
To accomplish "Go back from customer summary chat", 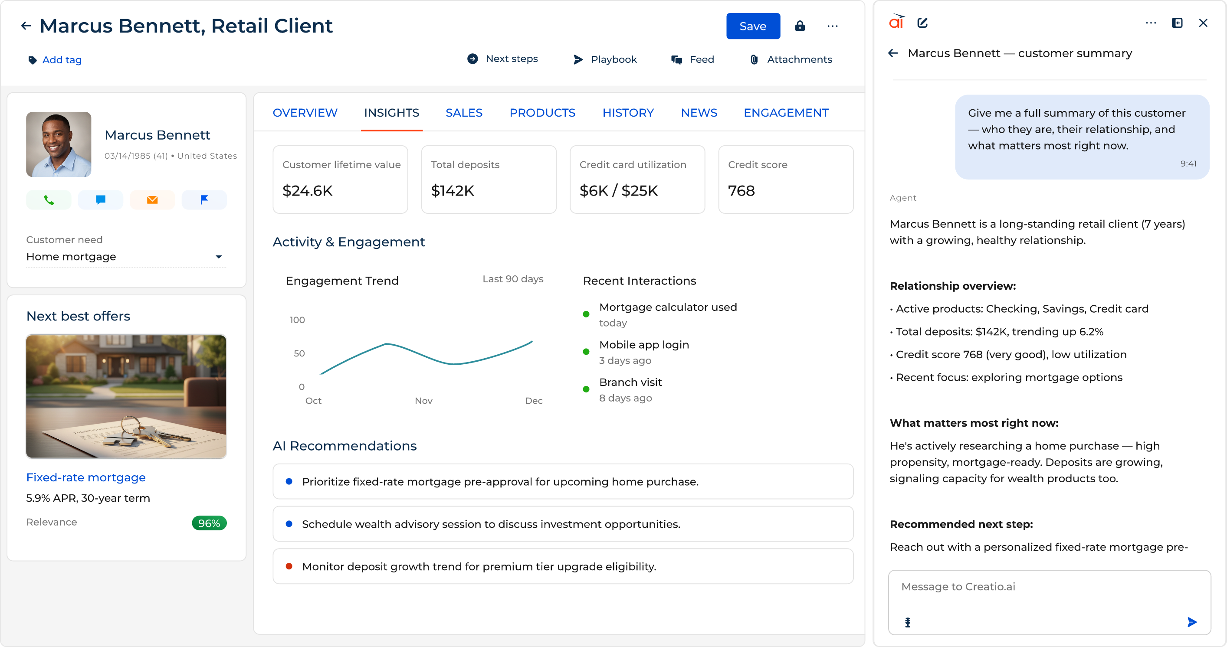I will [x=893, y=53].
